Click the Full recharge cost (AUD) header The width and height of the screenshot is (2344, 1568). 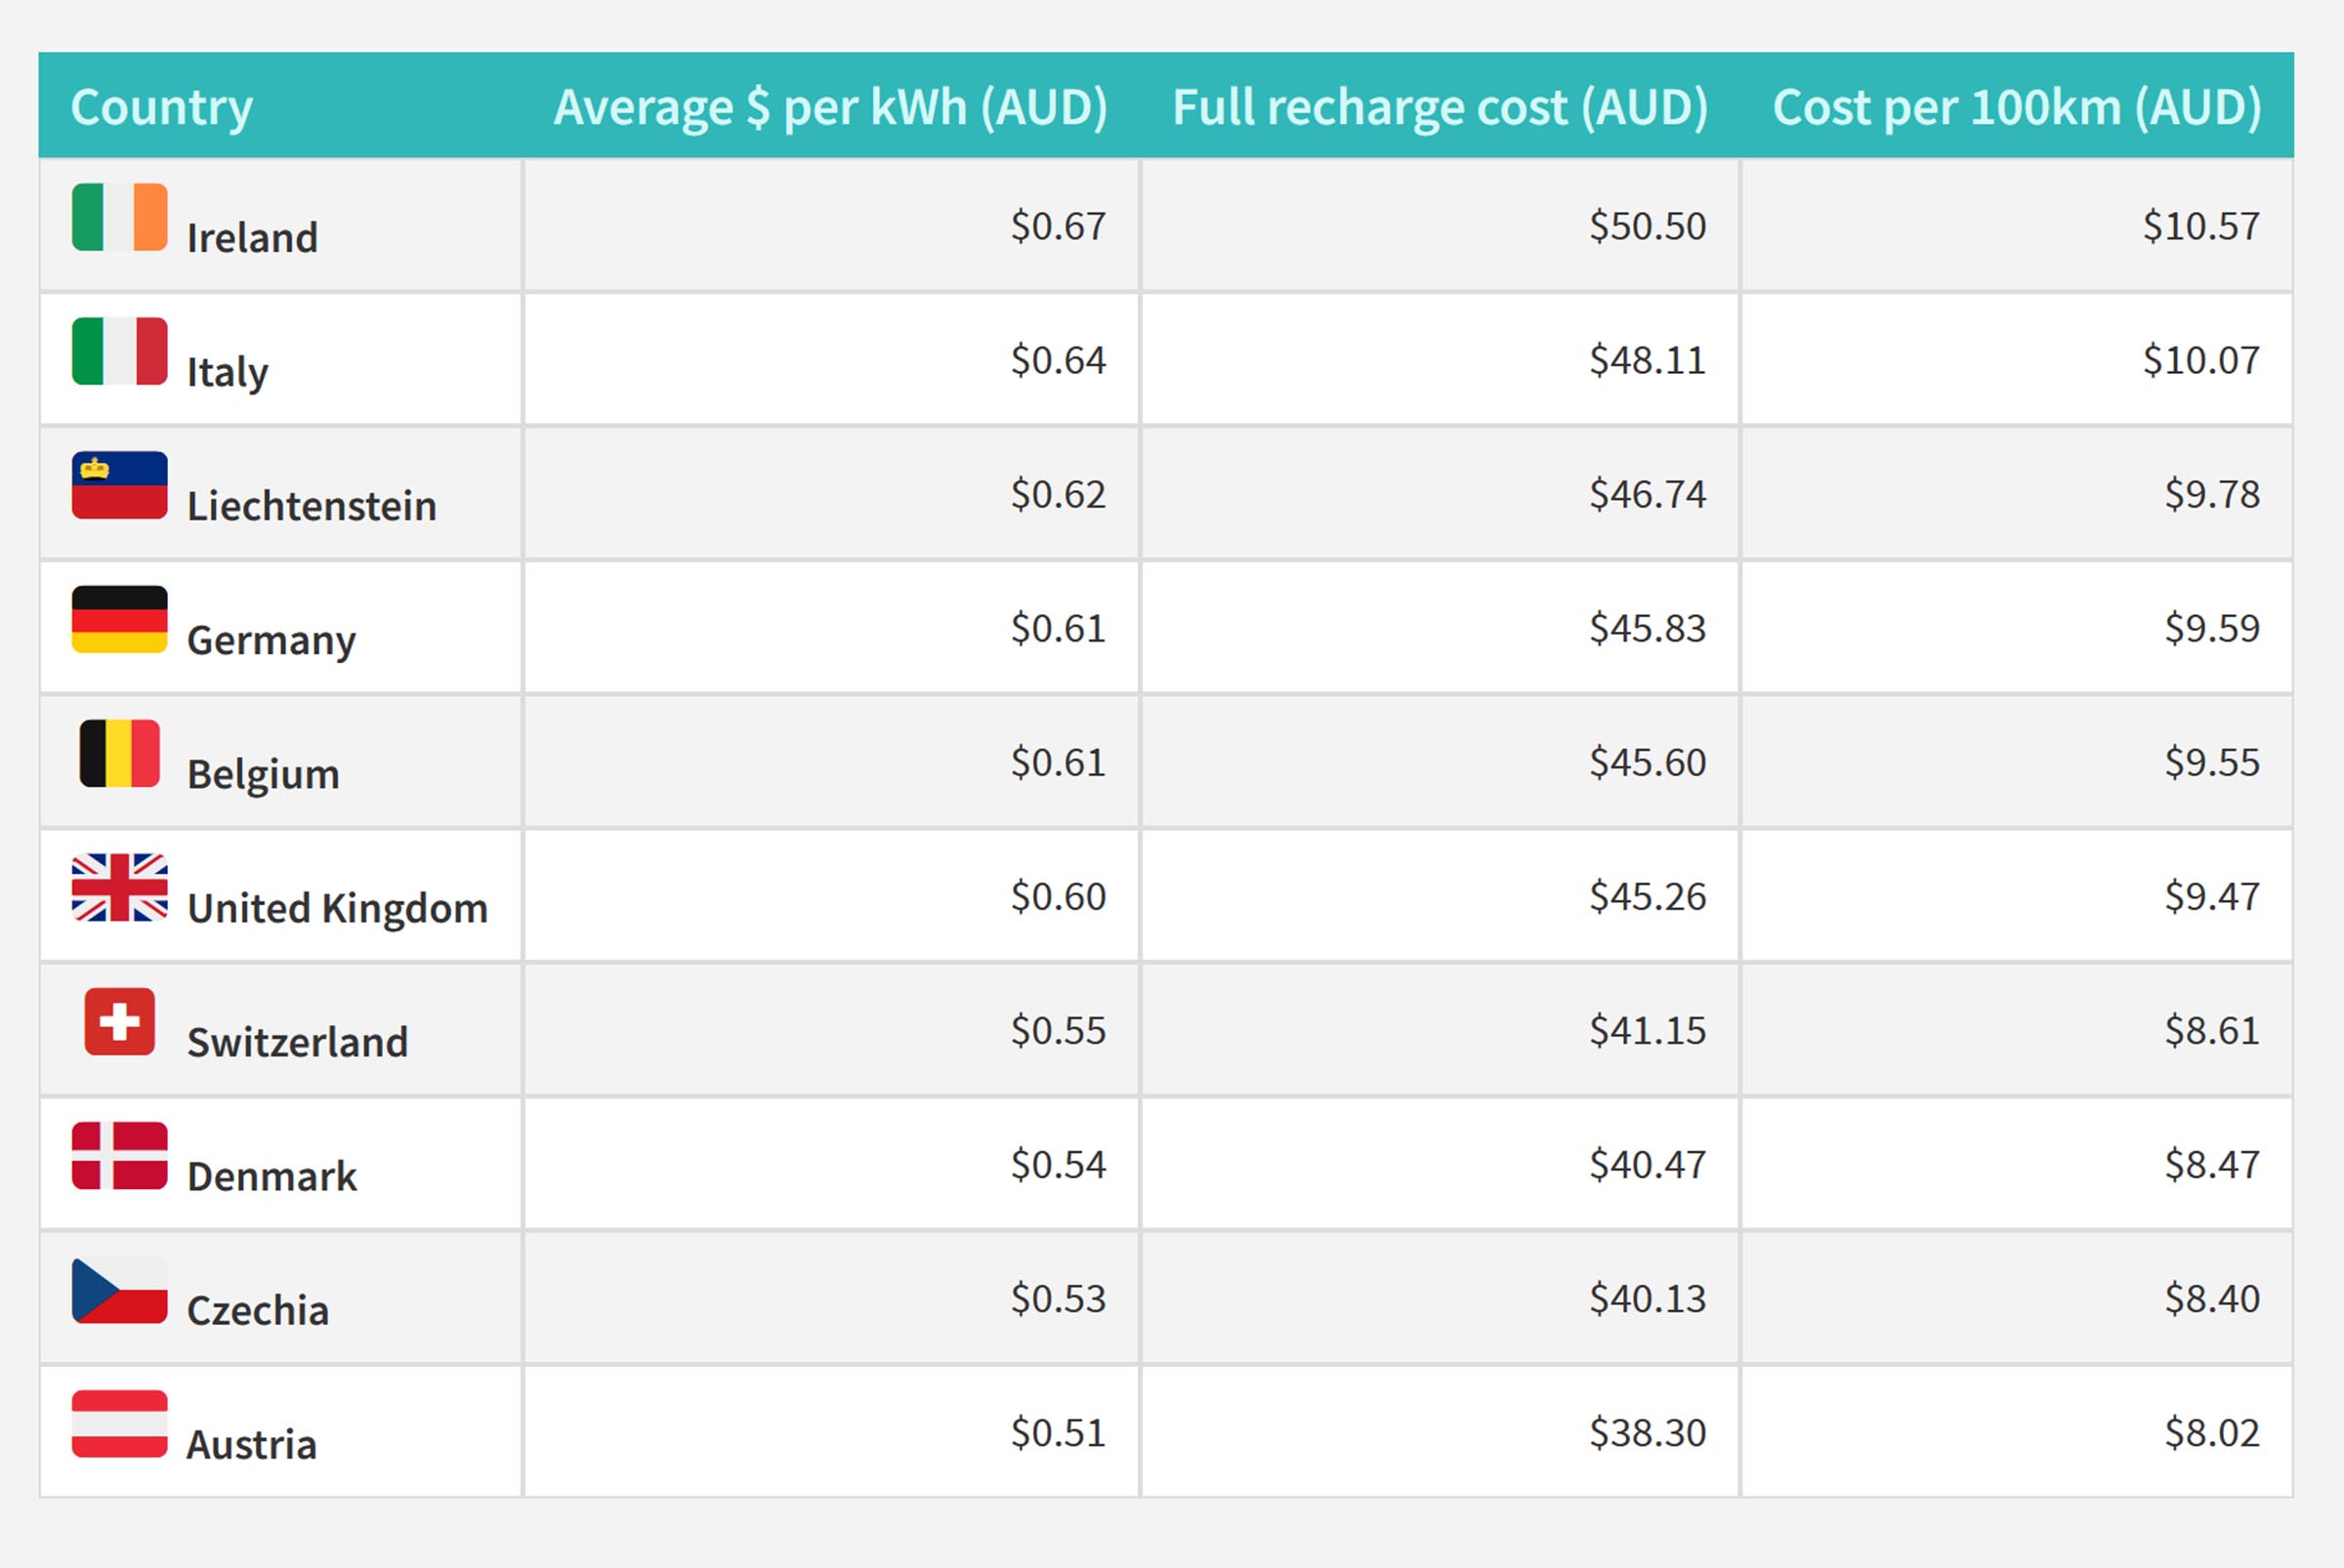1440,108
